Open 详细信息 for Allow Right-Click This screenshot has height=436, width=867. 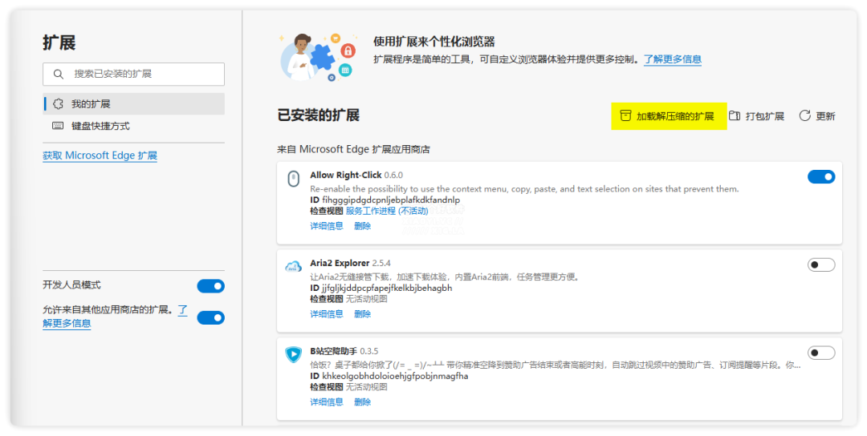point(326,226)
